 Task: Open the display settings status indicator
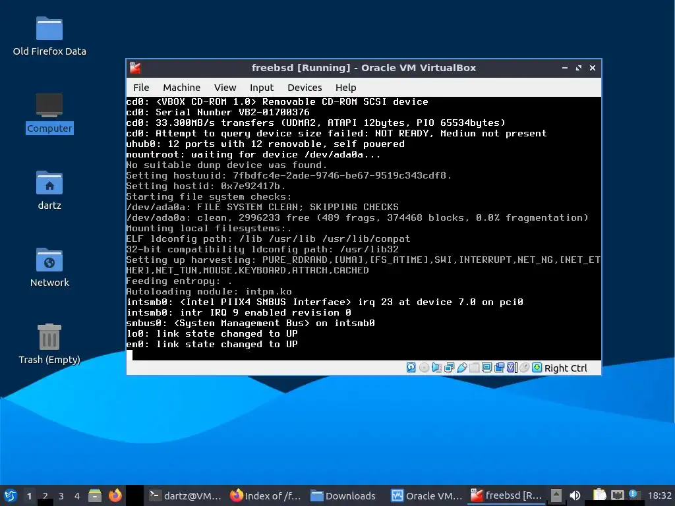487,368
